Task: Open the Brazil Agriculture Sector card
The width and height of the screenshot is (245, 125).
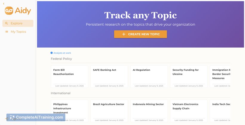Action: pyautogui.click(x=109, y=111)
